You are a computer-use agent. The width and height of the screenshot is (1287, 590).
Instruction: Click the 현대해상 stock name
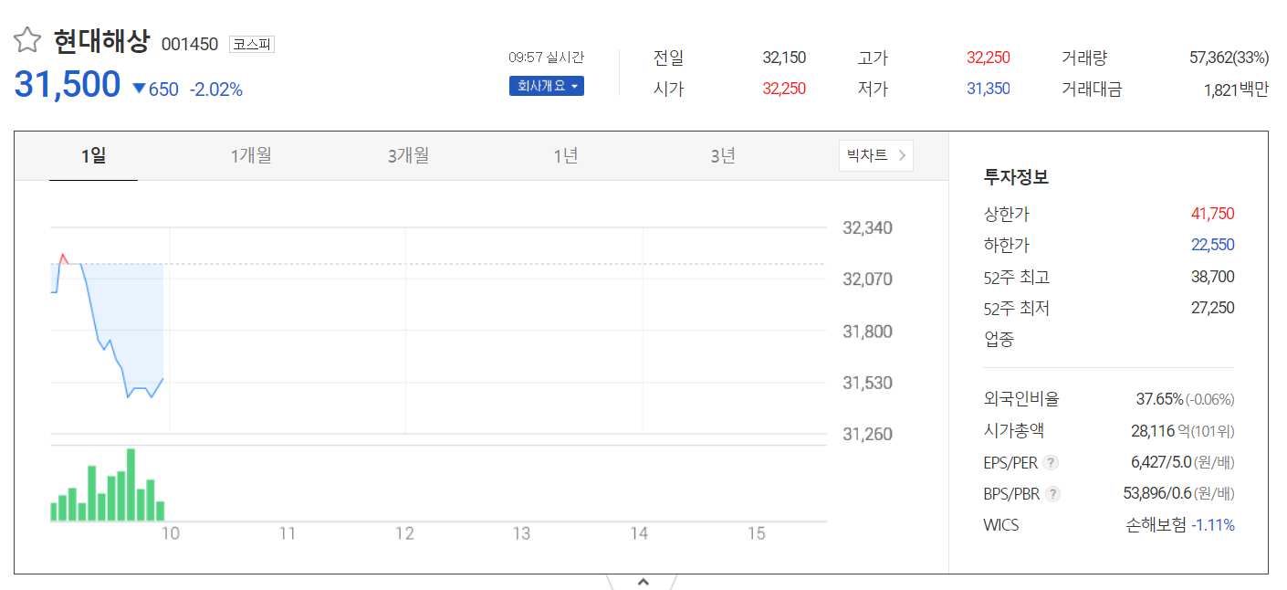(101, 41)
